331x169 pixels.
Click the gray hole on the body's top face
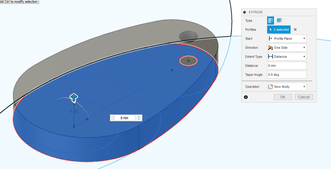coord(188,36)
